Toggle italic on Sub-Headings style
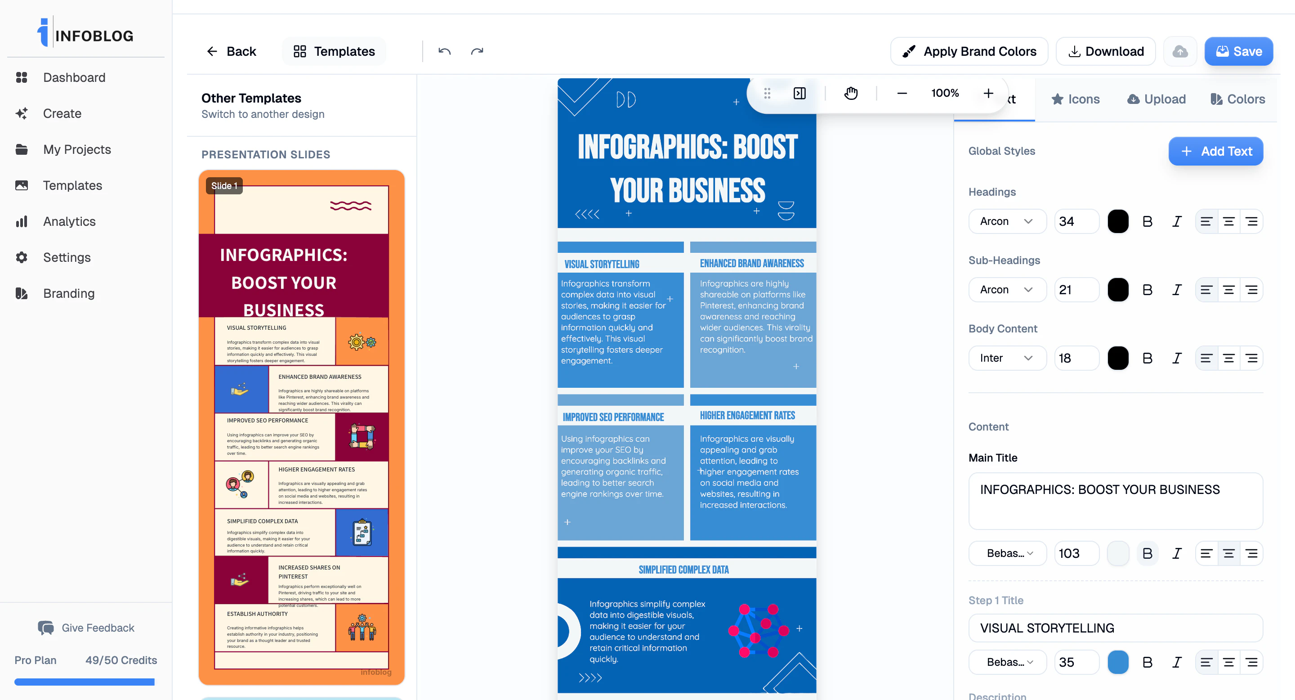Viewport: 1295px width, 700px height. tap(1176, 289)
